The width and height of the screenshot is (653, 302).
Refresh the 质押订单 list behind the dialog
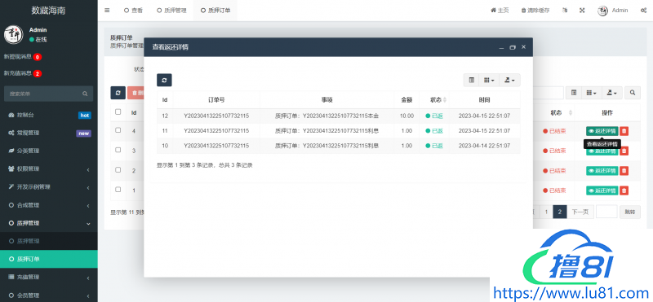pos(118,93)
